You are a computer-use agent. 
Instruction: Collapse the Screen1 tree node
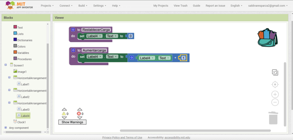[6, 65]
